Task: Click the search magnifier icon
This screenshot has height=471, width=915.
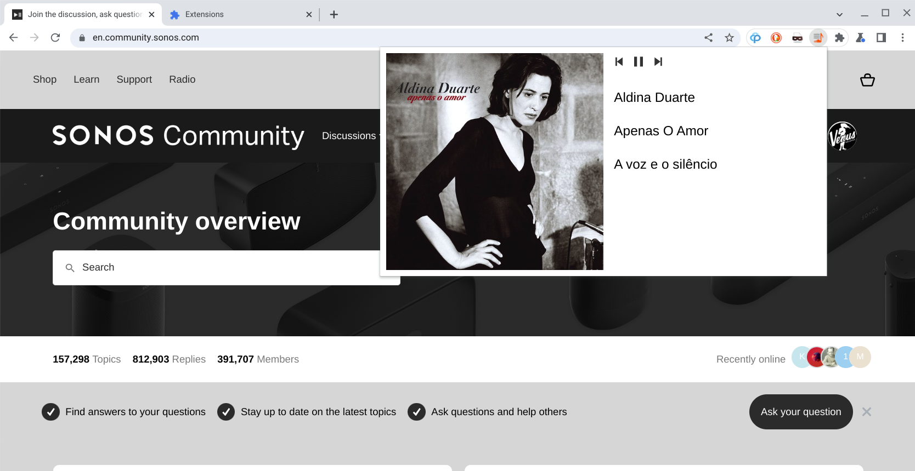Action: [70, 268]
